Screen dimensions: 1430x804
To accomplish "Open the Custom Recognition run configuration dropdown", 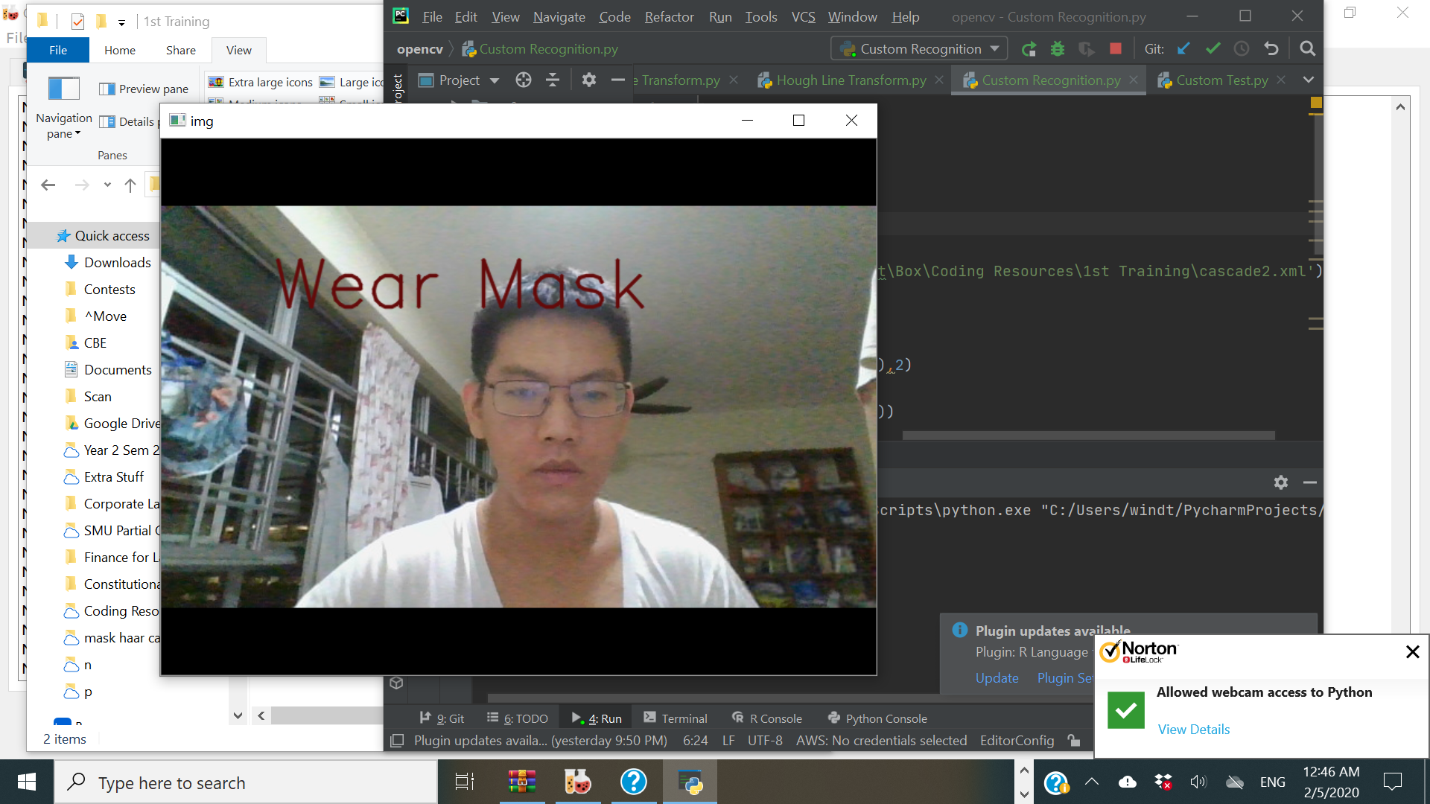I will point(920,49).
